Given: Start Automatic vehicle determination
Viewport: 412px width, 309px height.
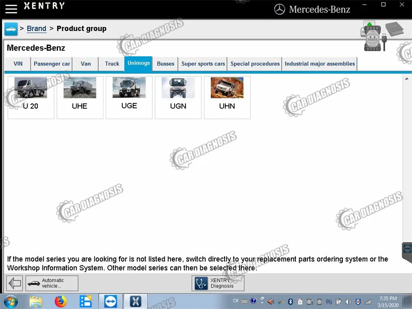Looking at the screenshot, I should pyautogui.click(x=52, y=283).
